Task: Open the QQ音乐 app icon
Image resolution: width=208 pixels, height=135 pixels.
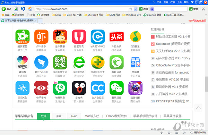Action: (x=135, y=37)
